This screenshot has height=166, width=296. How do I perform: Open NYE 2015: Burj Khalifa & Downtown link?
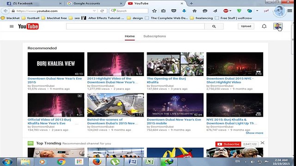tap(232, 121)
